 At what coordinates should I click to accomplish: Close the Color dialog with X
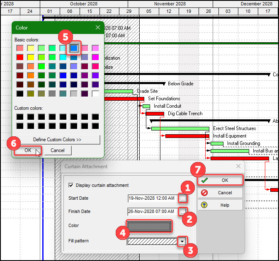pos(98,28)
